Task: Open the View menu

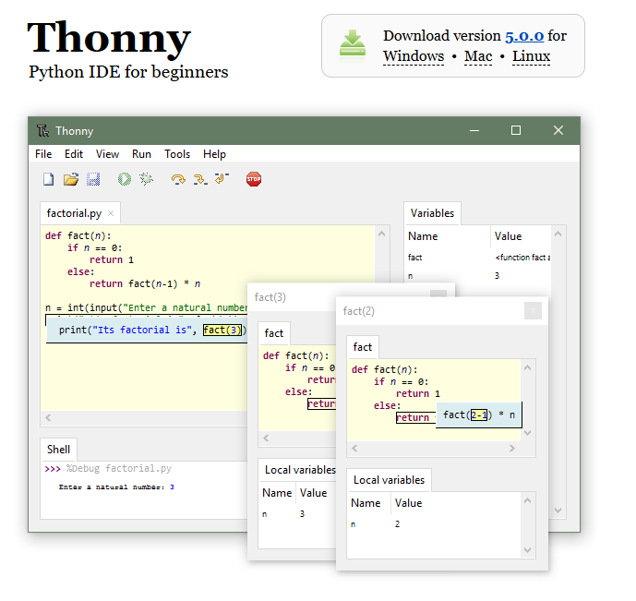Action: [x=107, y=154]
